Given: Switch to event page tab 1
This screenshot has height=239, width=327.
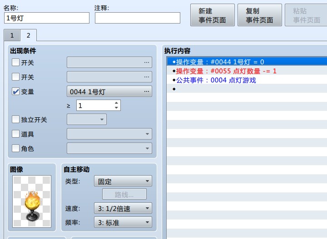Looking at the screenshot, I should click(x=12, y=35).
